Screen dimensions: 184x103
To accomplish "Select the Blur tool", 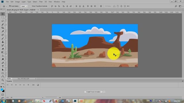I will pos(3,56).
